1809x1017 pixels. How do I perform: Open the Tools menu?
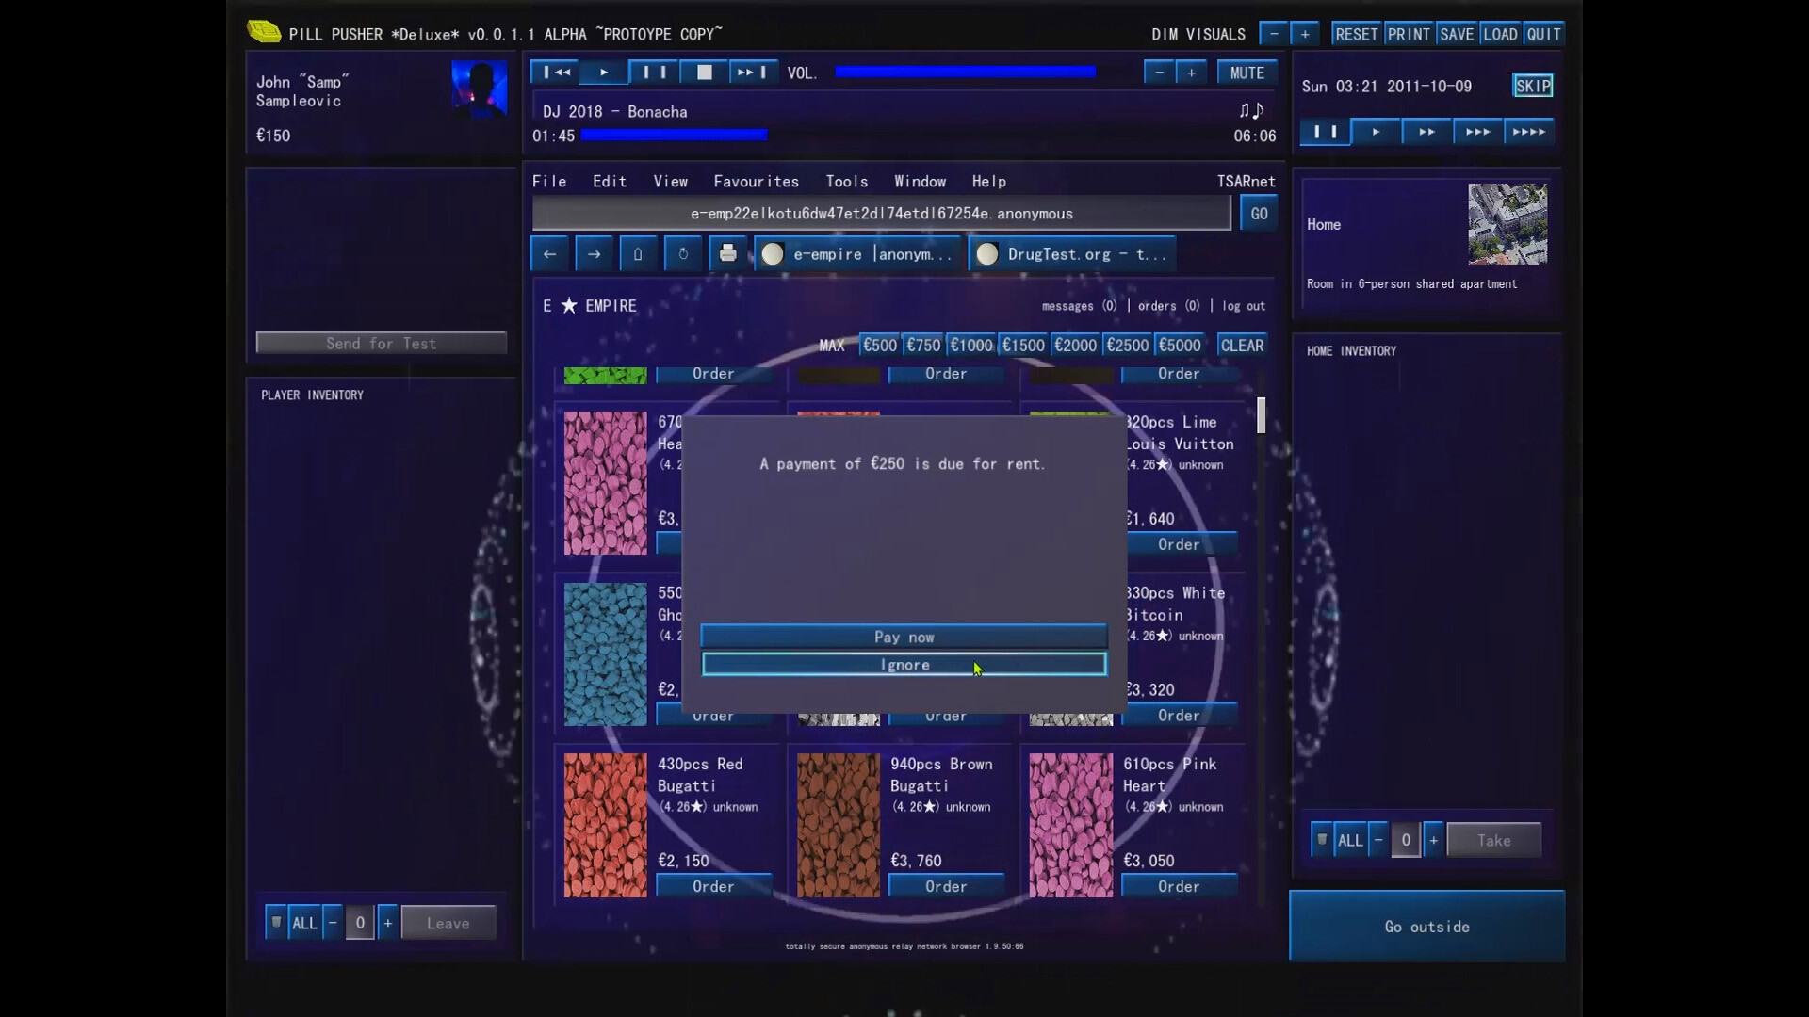846,181
